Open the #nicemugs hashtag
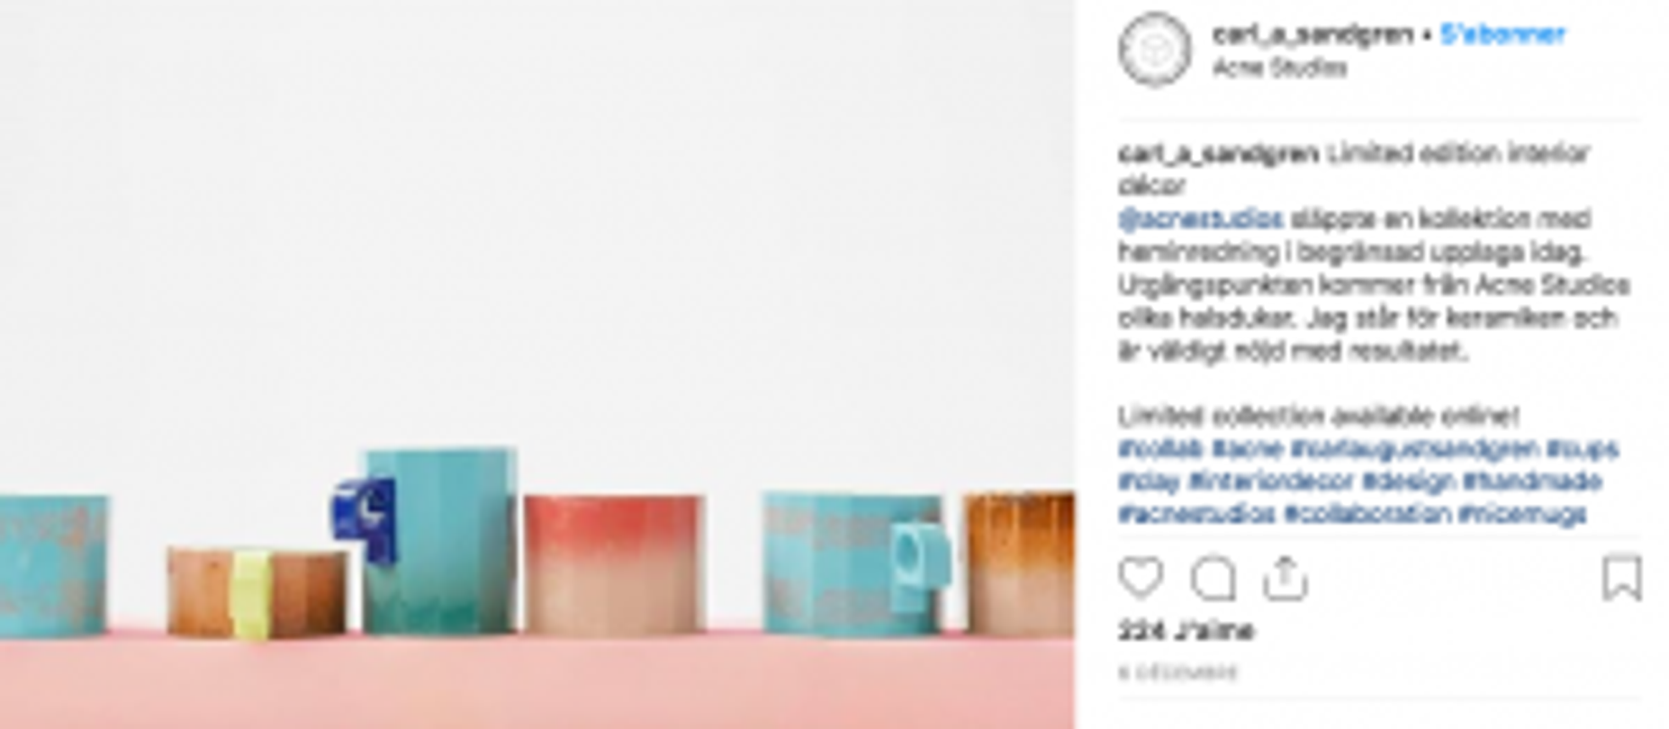The image size is (1669, 729). tap(1522, 514)
